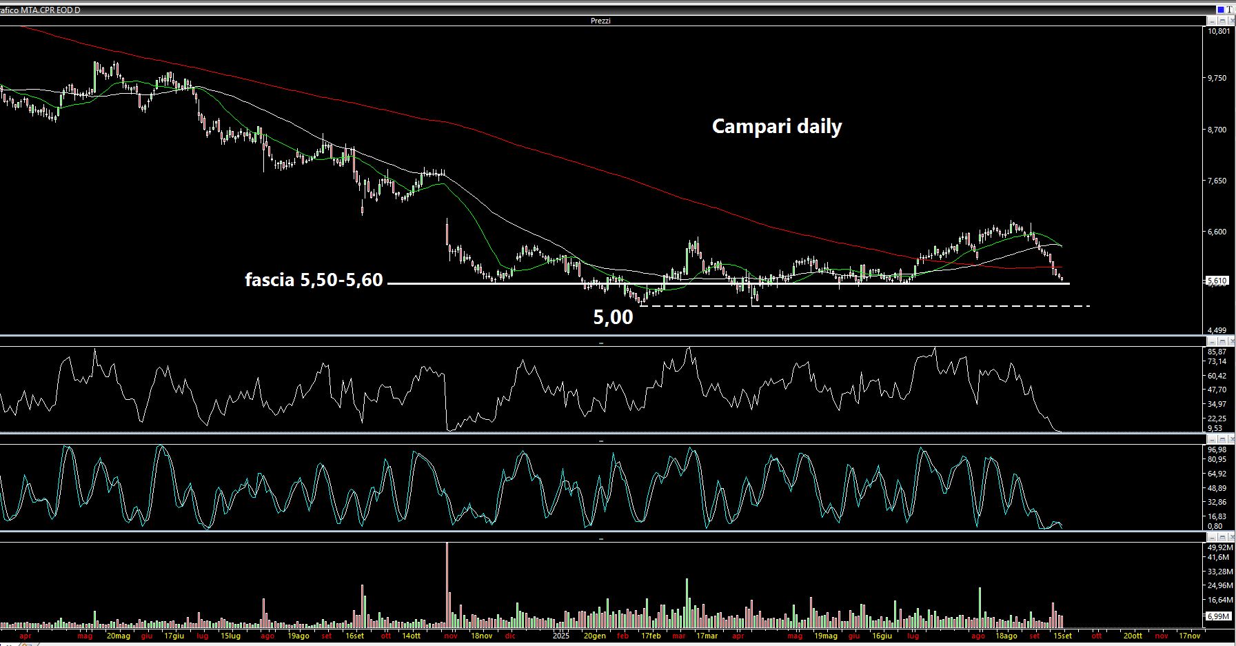
Task: Click the 18ago date on the time axis
Action: pyautogui.click(x=1006, y=636)
